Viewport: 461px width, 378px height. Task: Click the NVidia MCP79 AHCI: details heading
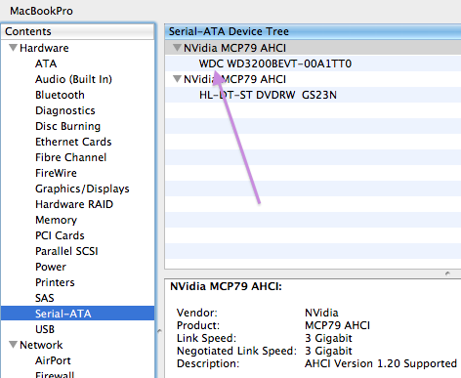coord(226,286)
